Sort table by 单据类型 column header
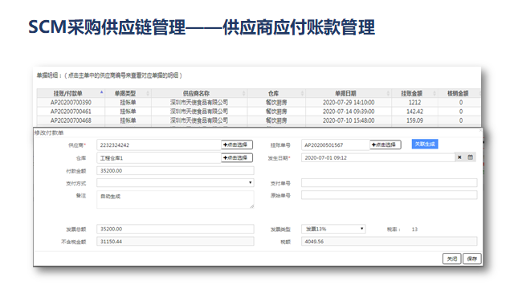Screen dimensions: 514x289 tap(128, 93)
